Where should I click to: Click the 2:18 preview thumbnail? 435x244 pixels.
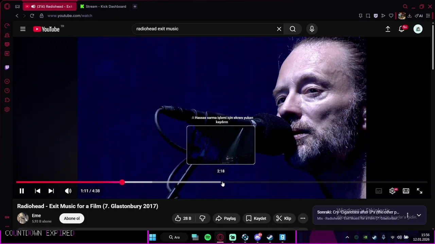click(x=221, y=145)
